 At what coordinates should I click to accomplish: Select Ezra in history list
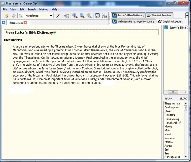point(167,154)
